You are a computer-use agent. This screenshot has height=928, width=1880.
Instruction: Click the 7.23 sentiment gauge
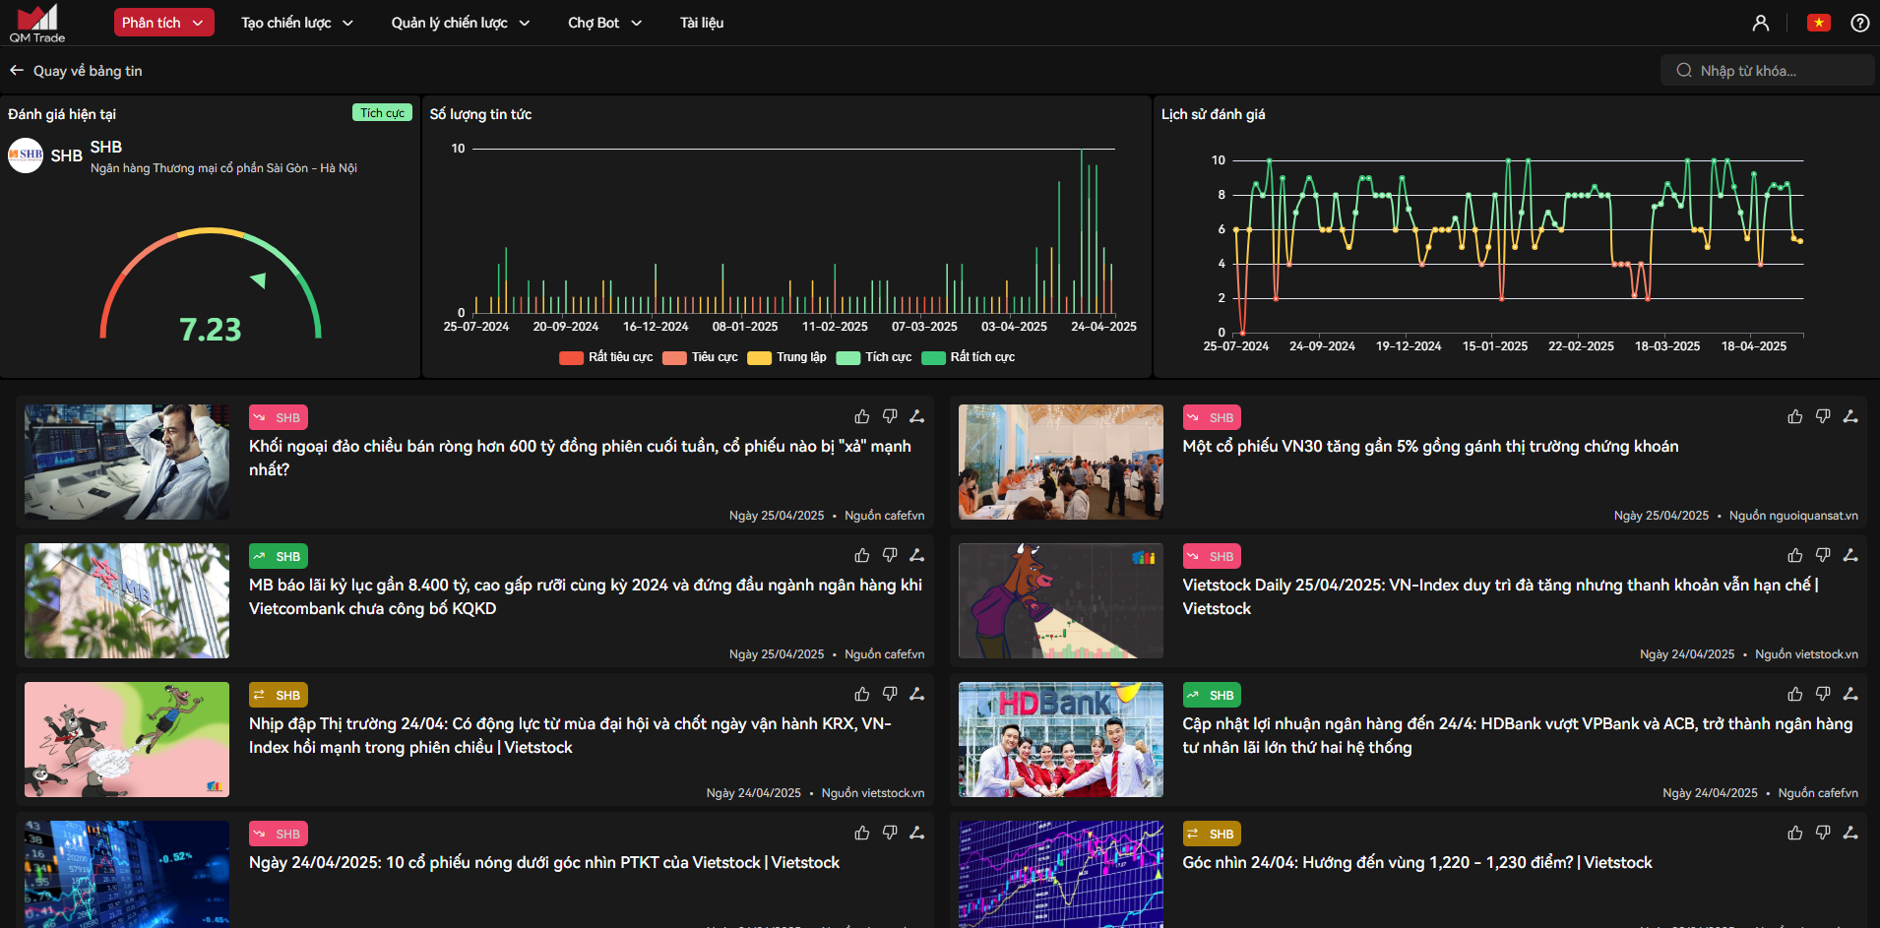(211, 285)
